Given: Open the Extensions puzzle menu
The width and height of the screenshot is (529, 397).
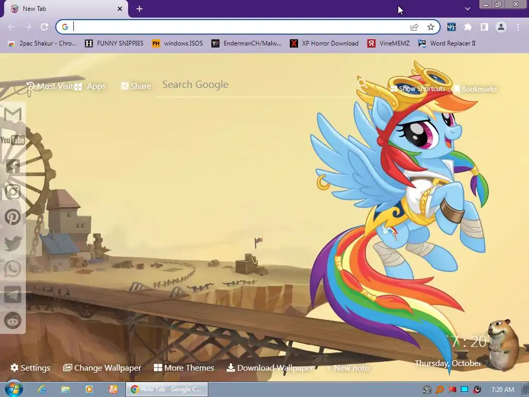Looking at the screenshot, I should point(468,27).
